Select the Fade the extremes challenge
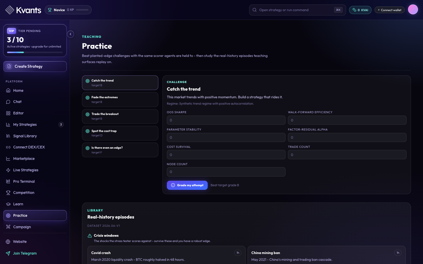Viewport: 423px width, 264px height. [120, 100]
